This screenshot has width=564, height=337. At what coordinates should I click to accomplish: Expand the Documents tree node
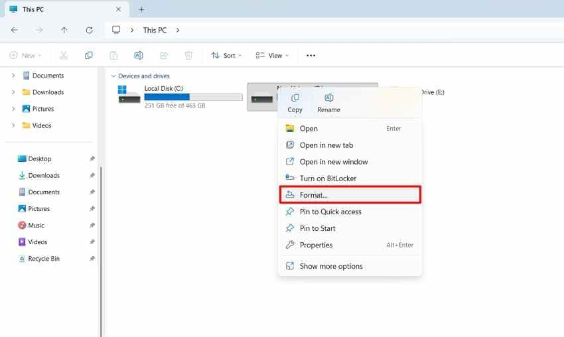(13, 76)
